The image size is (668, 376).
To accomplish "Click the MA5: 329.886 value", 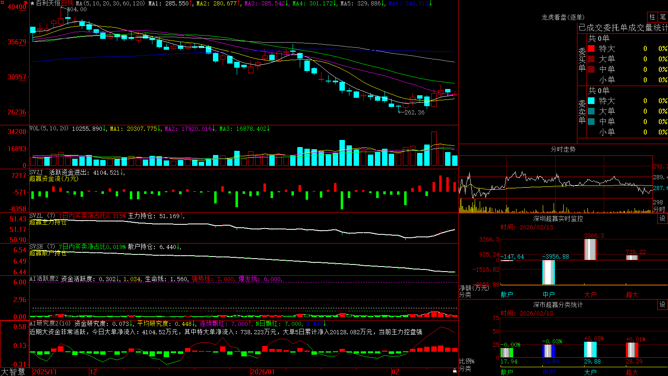I will click(x=361, y=3).
